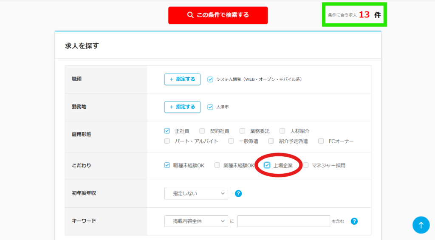The image size is (435, 240).
Task: Open the 初年度年収 指定しない dropdown
Action: coord(196,194)
